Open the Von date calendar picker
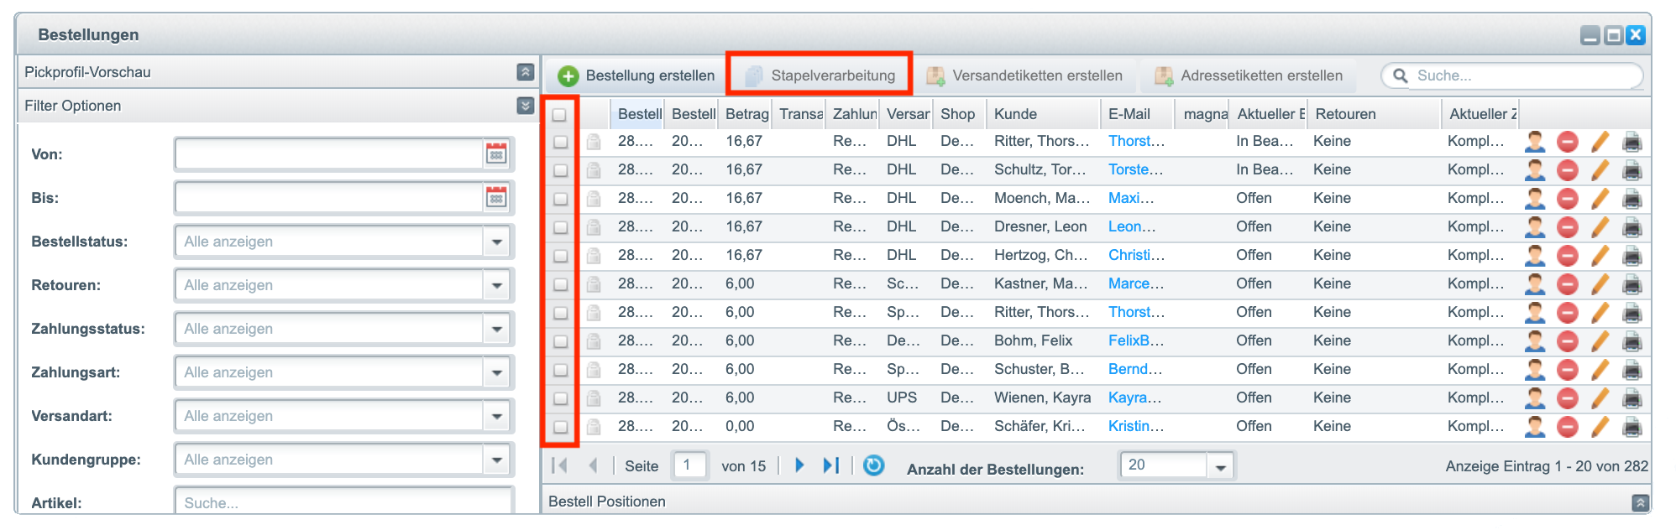The image size is (1676, 530). tap(496, 153)
